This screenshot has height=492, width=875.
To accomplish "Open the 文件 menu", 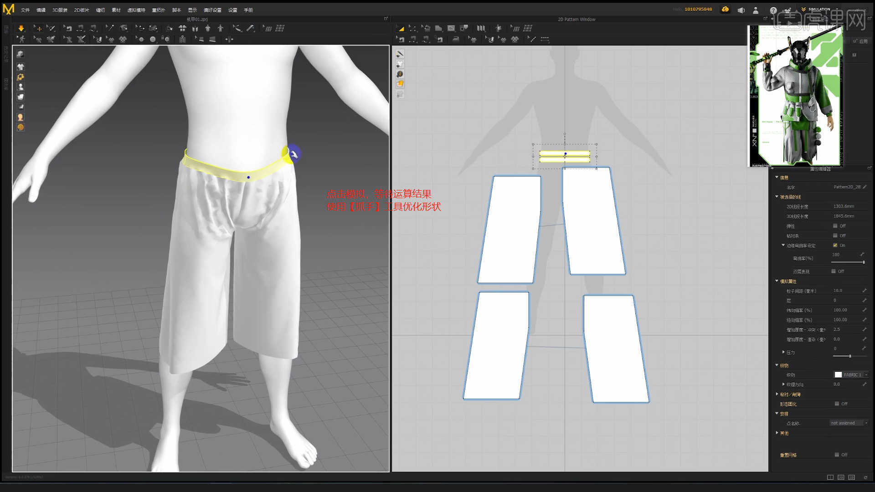I will (25, 10).
